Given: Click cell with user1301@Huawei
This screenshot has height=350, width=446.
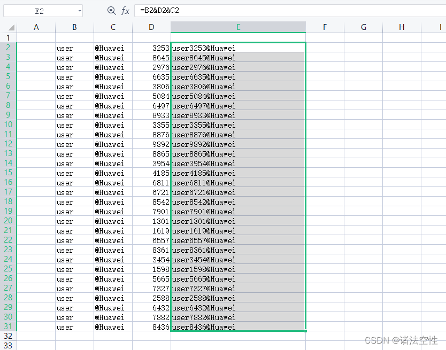Looking at the screenshot, I should pos(238,221).
